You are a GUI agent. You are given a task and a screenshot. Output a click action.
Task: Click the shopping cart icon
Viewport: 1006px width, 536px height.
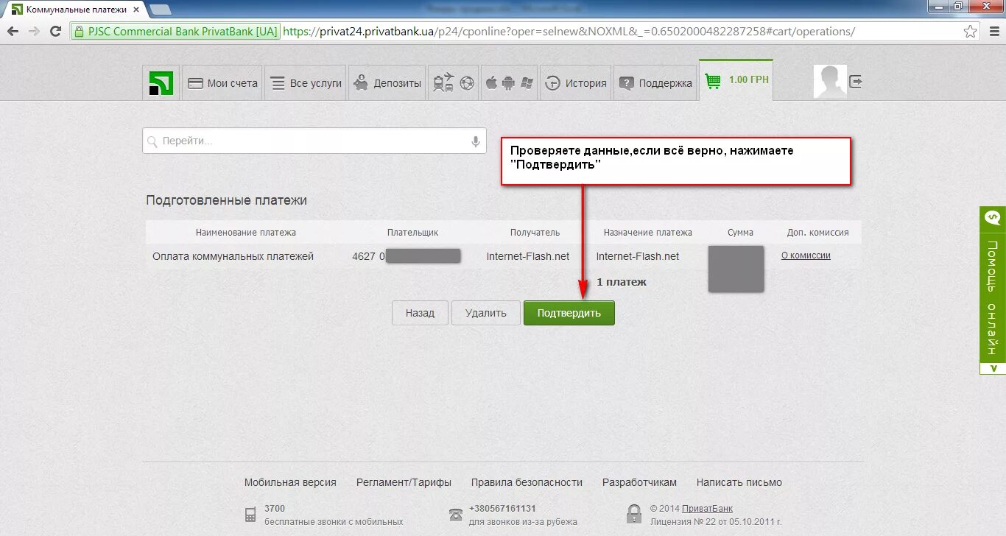coord(712,80)
